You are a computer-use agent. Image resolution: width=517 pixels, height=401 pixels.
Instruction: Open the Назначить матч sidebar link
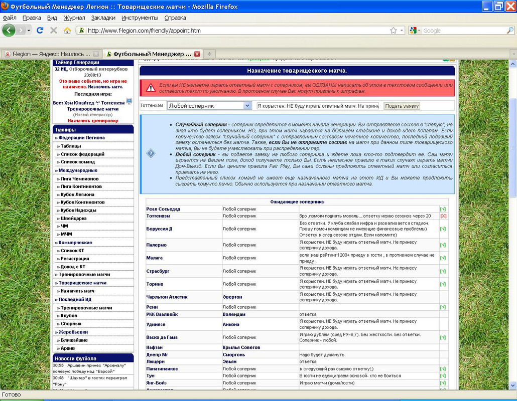[77, 291]
